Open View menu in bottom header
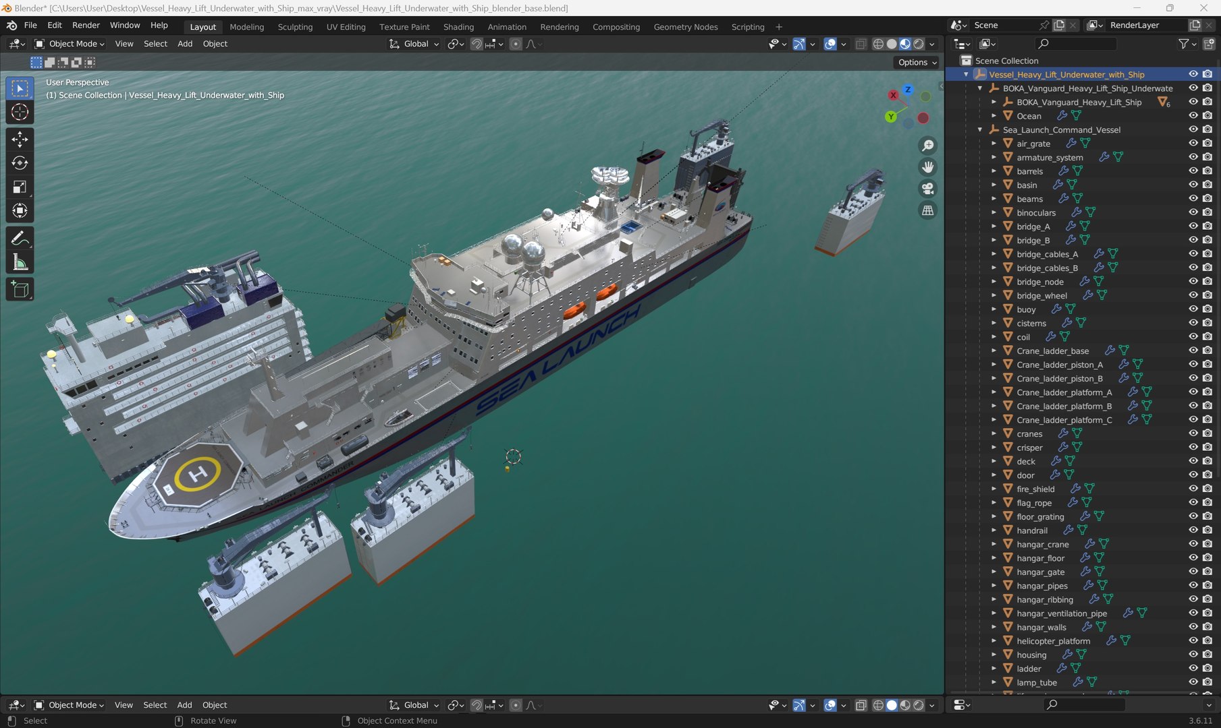This screenshot has height=728, width=1221. [x=124, y=705]
